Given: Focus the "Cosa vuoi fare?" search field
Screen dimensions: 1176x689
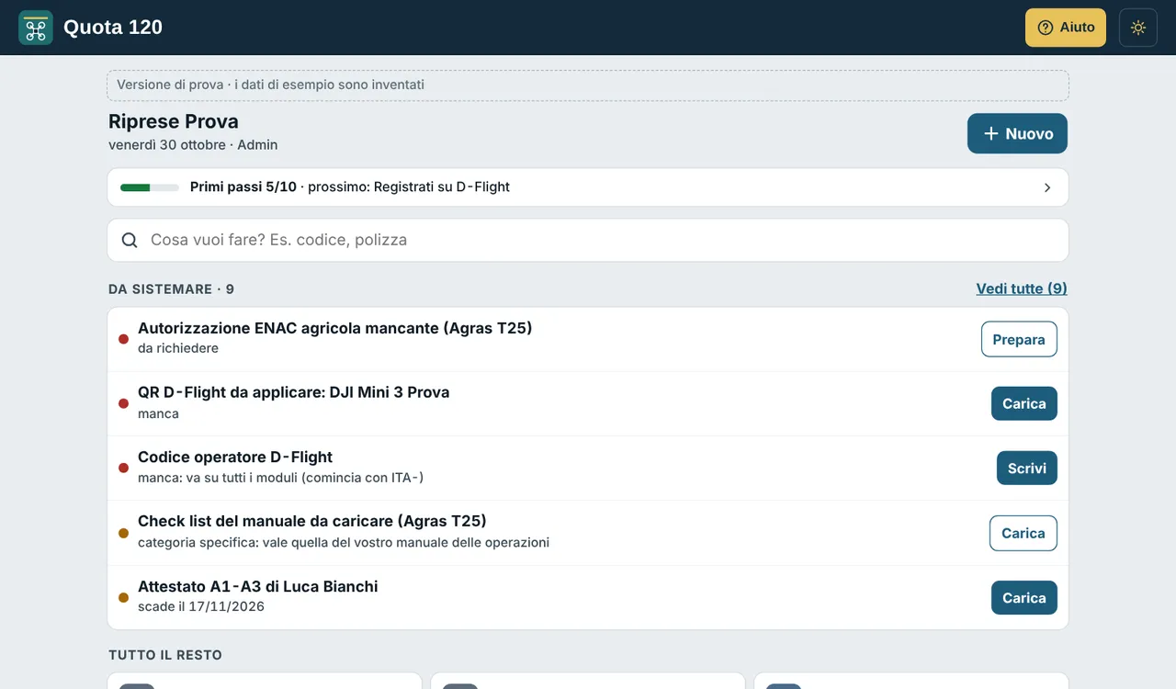Looking at the screenshot, I should pyautogui.click(x=588, y=240).
